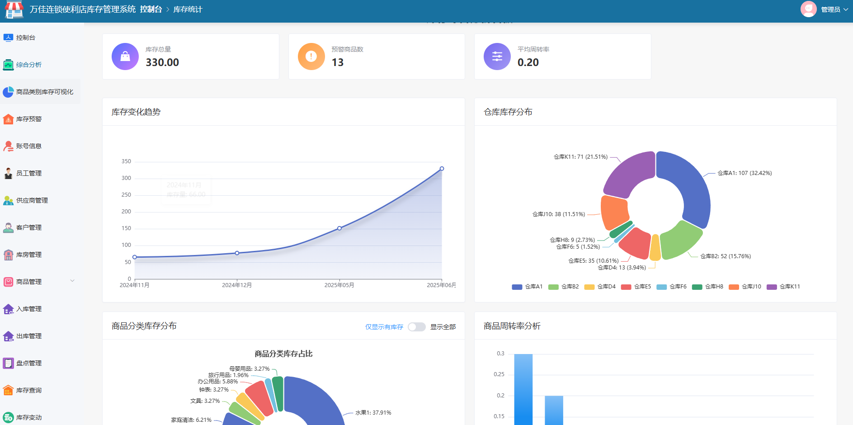The height and width of the screenshot is (425, 853).
Task: Click the 商品周转率分析 panel title
Action: pos(512,326)
